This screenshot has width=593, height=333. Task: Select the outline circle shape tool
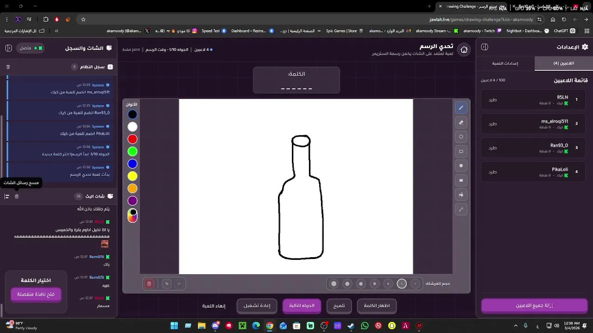coord(461,137)
